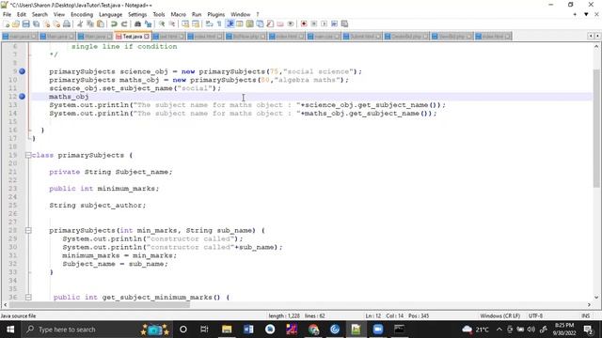This screenshot has width=602, height=338.
Task: Open the Plugins menu
Action: (215, 14)
